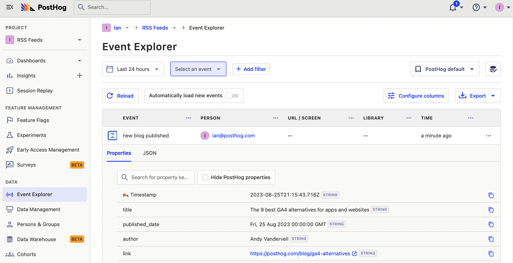The width and height of the screenshot is (513, 263).
Task: Open the posthog.com/blog/ga4-alternatives link
Action: 300,254
